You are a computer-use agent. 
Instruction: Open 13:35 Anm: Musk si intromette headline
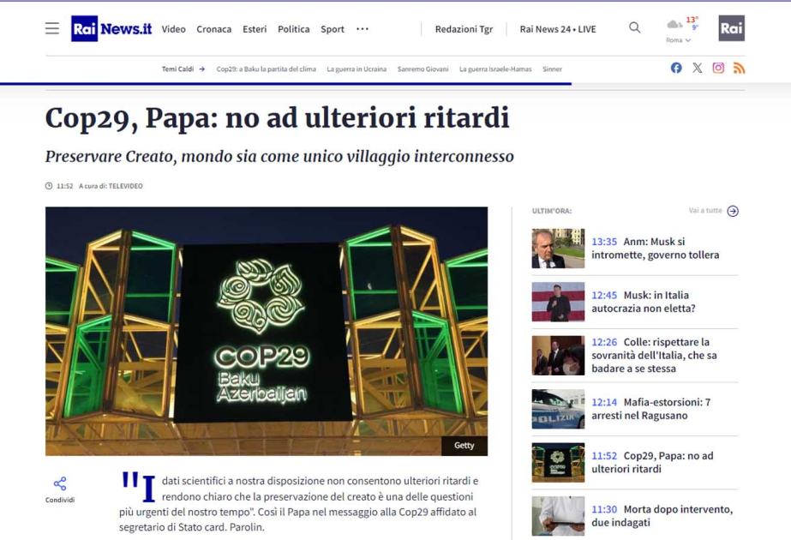point(656,249)
